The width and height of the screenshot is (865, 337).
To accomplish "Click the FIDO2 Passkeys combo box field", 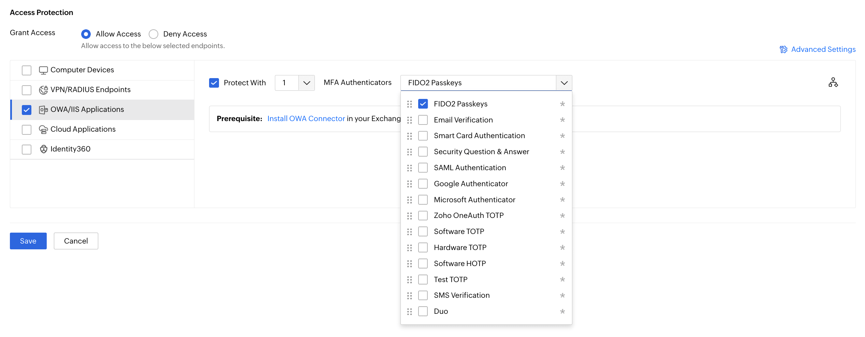I will (478, 83).
